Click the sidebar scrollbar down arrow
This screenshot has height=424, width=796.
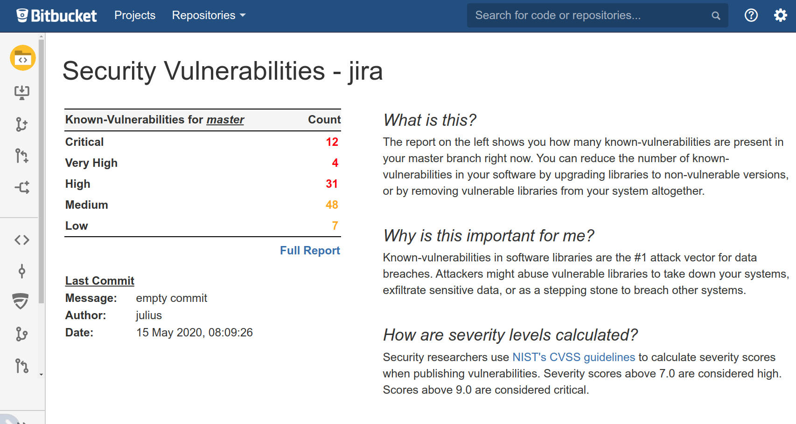point(42,375)
